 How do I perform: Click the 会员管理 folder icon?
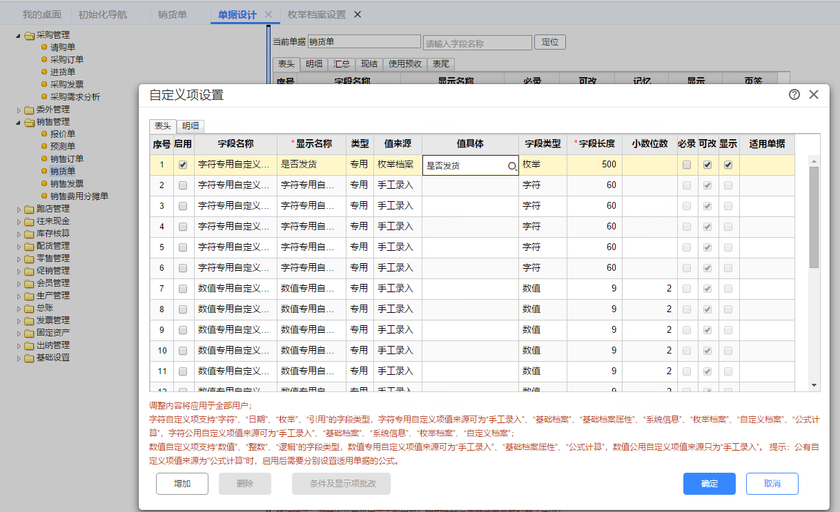[29, 283]
